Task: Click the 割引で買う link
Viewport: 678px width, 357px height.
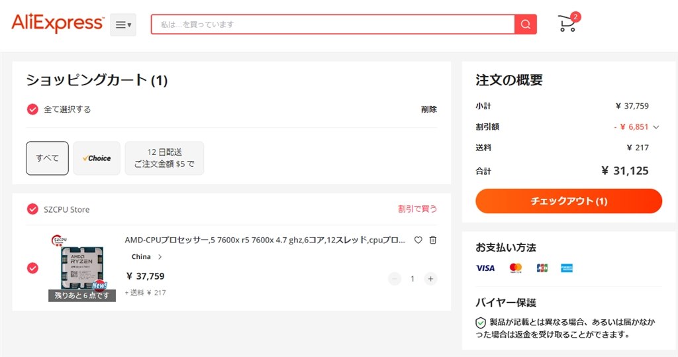Action: (417, 209)
